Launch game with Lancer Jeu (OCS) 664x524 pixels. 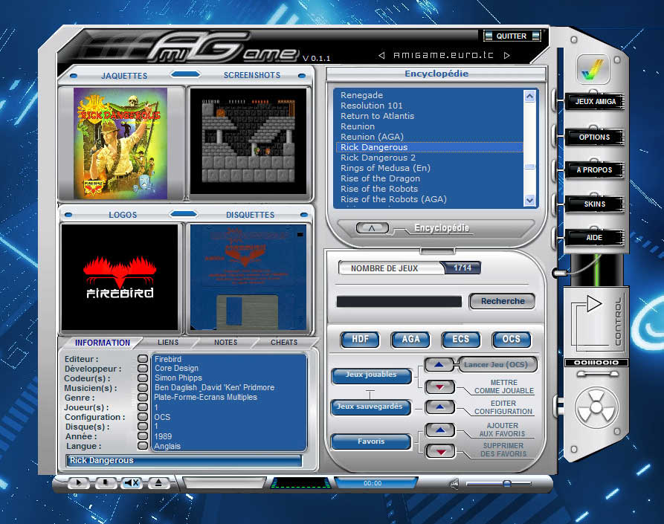tap(497, 364)
